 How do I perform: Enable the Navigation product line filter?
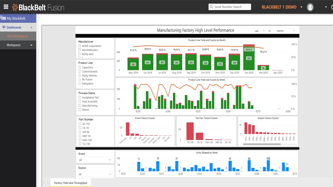tap(80, 83)
